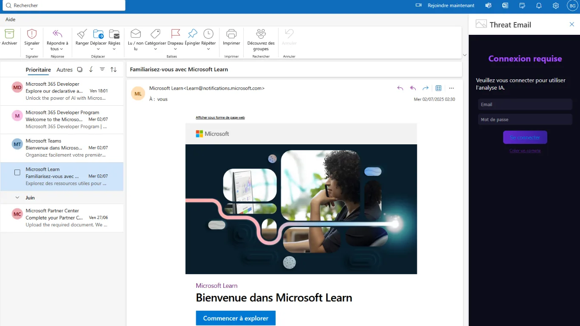Tick the Microsoft Learn message checkbox

17,172
